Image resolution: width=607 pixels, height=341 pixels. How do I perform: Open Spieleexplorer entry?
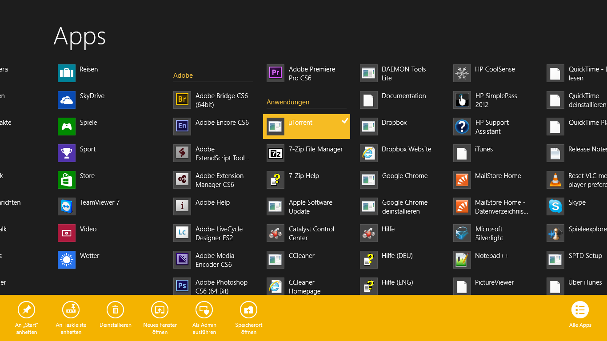(x=577, y=233)
